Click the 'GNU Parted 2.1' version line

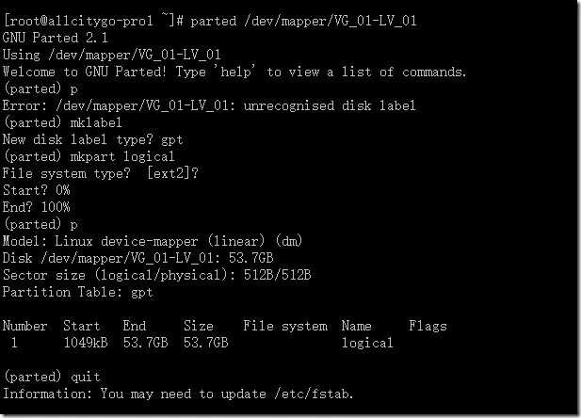(56, 38)
